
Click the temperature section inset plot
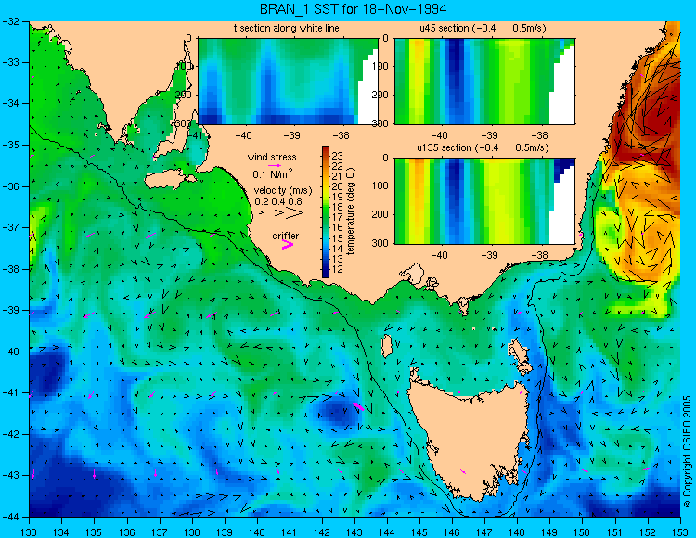point(288,82)
